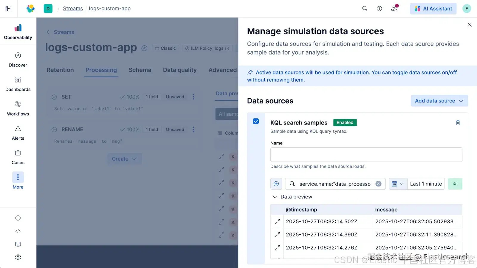This screenshot has width=477, height=268.
Task: Open the AI Assistant
Action: click(x=433, y=9)
